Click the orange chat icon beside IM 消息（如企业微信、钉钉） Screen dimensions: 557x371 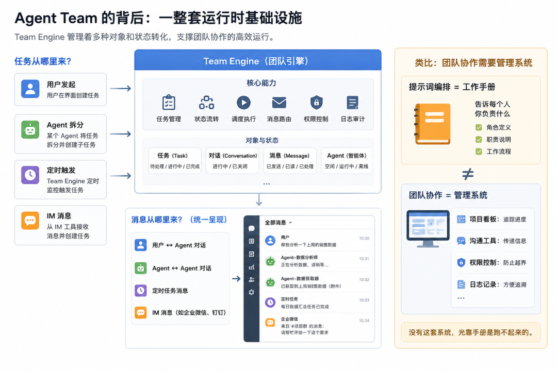pyautogui.click(x=141, y=312)
